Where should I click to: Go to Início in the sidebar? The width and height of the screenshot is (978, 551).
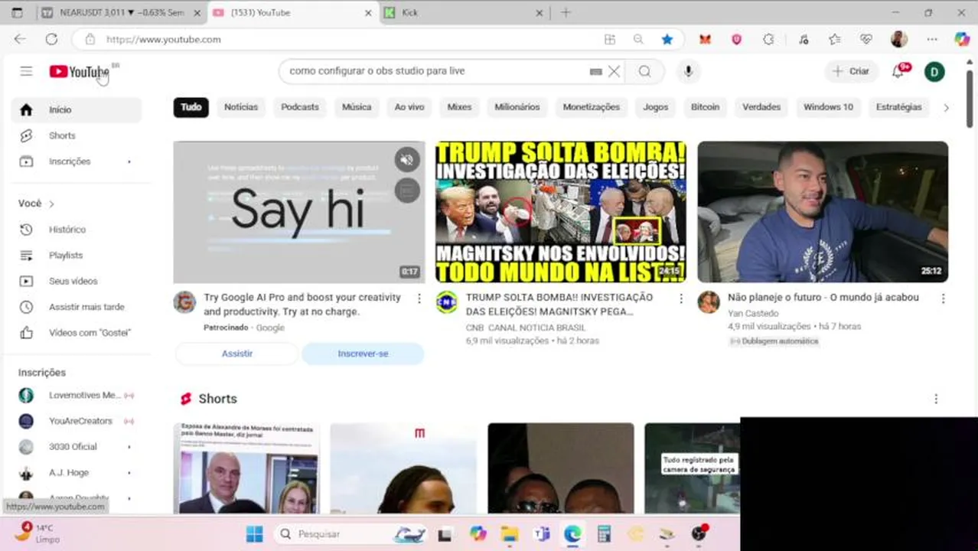click(77, 109)
